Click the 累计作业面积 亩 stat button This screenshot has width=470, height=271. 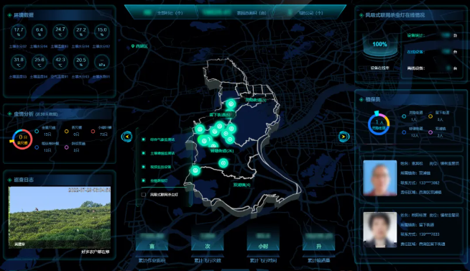pyautogui.click(x=152, y=242)
